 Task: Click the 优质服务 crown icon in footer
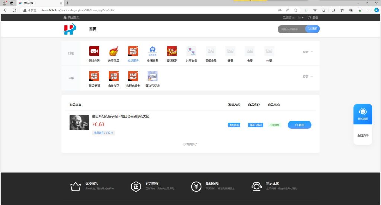tap(76, 186)
